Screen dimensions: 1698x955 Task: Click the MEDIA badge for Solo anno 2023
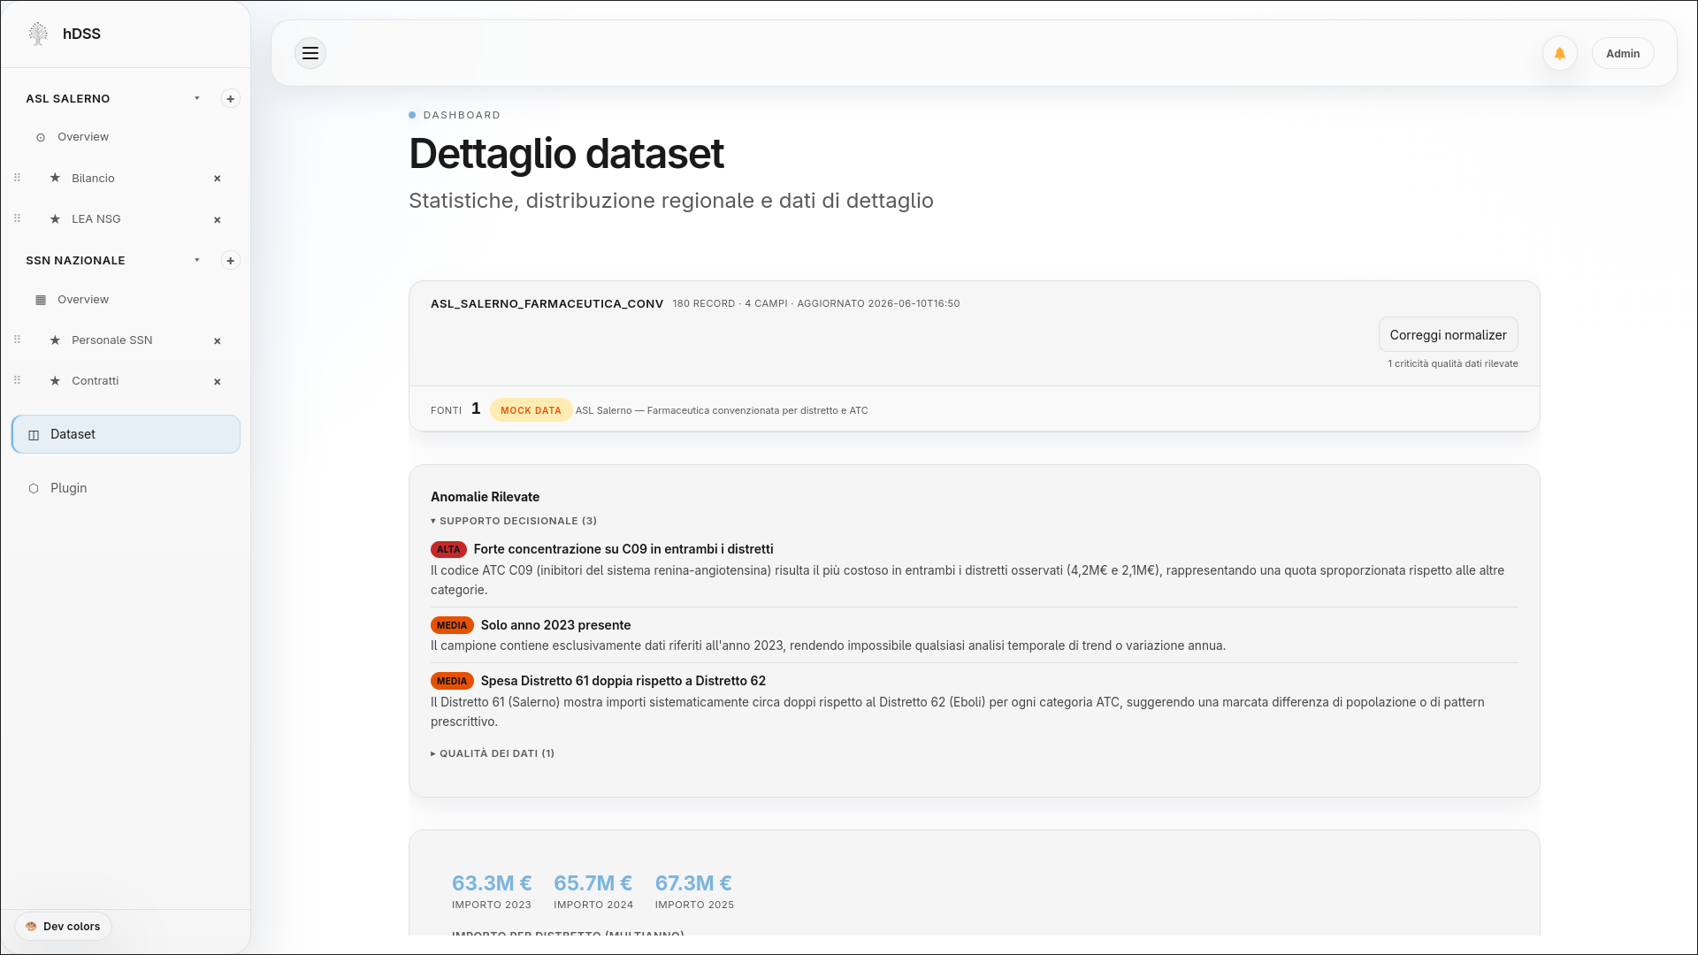click(x=452, y=625)
